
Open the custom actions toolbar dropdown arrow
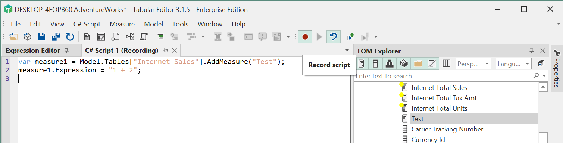tap(376, 37)
